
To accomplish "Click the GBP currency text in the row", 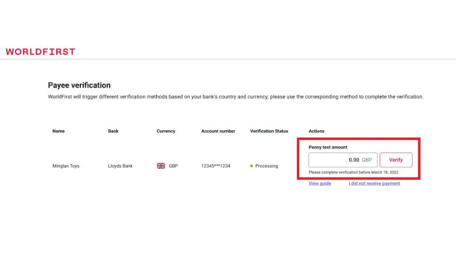I will pos(173,166).
